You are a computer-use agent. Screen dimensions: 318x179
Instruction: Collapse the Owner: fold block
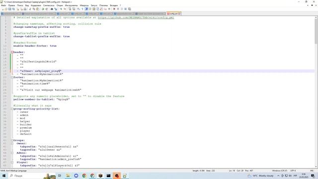tap(12, 144)
